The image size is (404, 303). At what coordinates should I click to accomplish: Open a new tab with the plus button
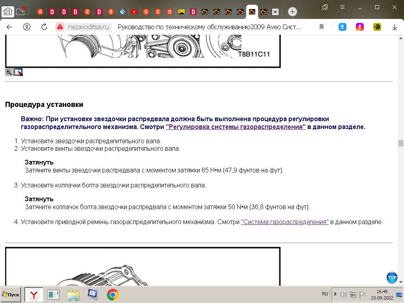292,12
